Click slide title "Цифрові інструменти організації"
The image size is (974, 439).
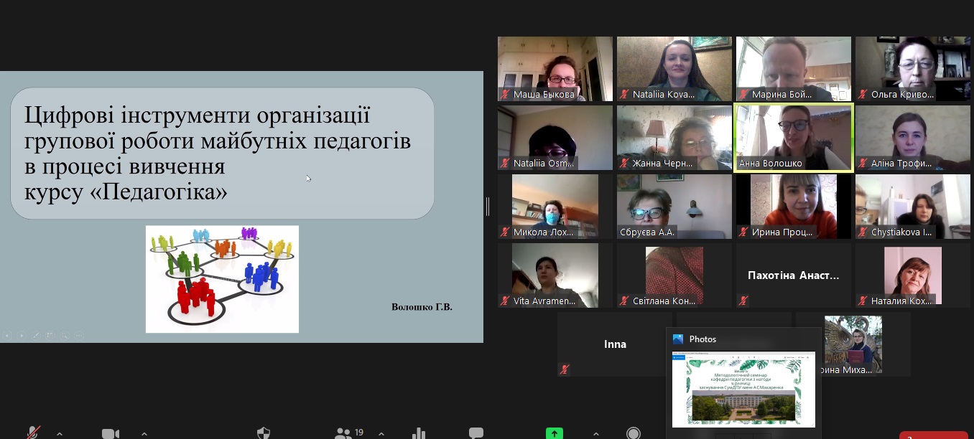[x=198, y=115]
